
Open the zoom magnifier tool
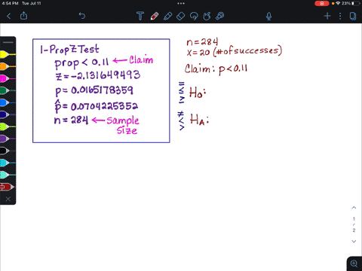354,263
